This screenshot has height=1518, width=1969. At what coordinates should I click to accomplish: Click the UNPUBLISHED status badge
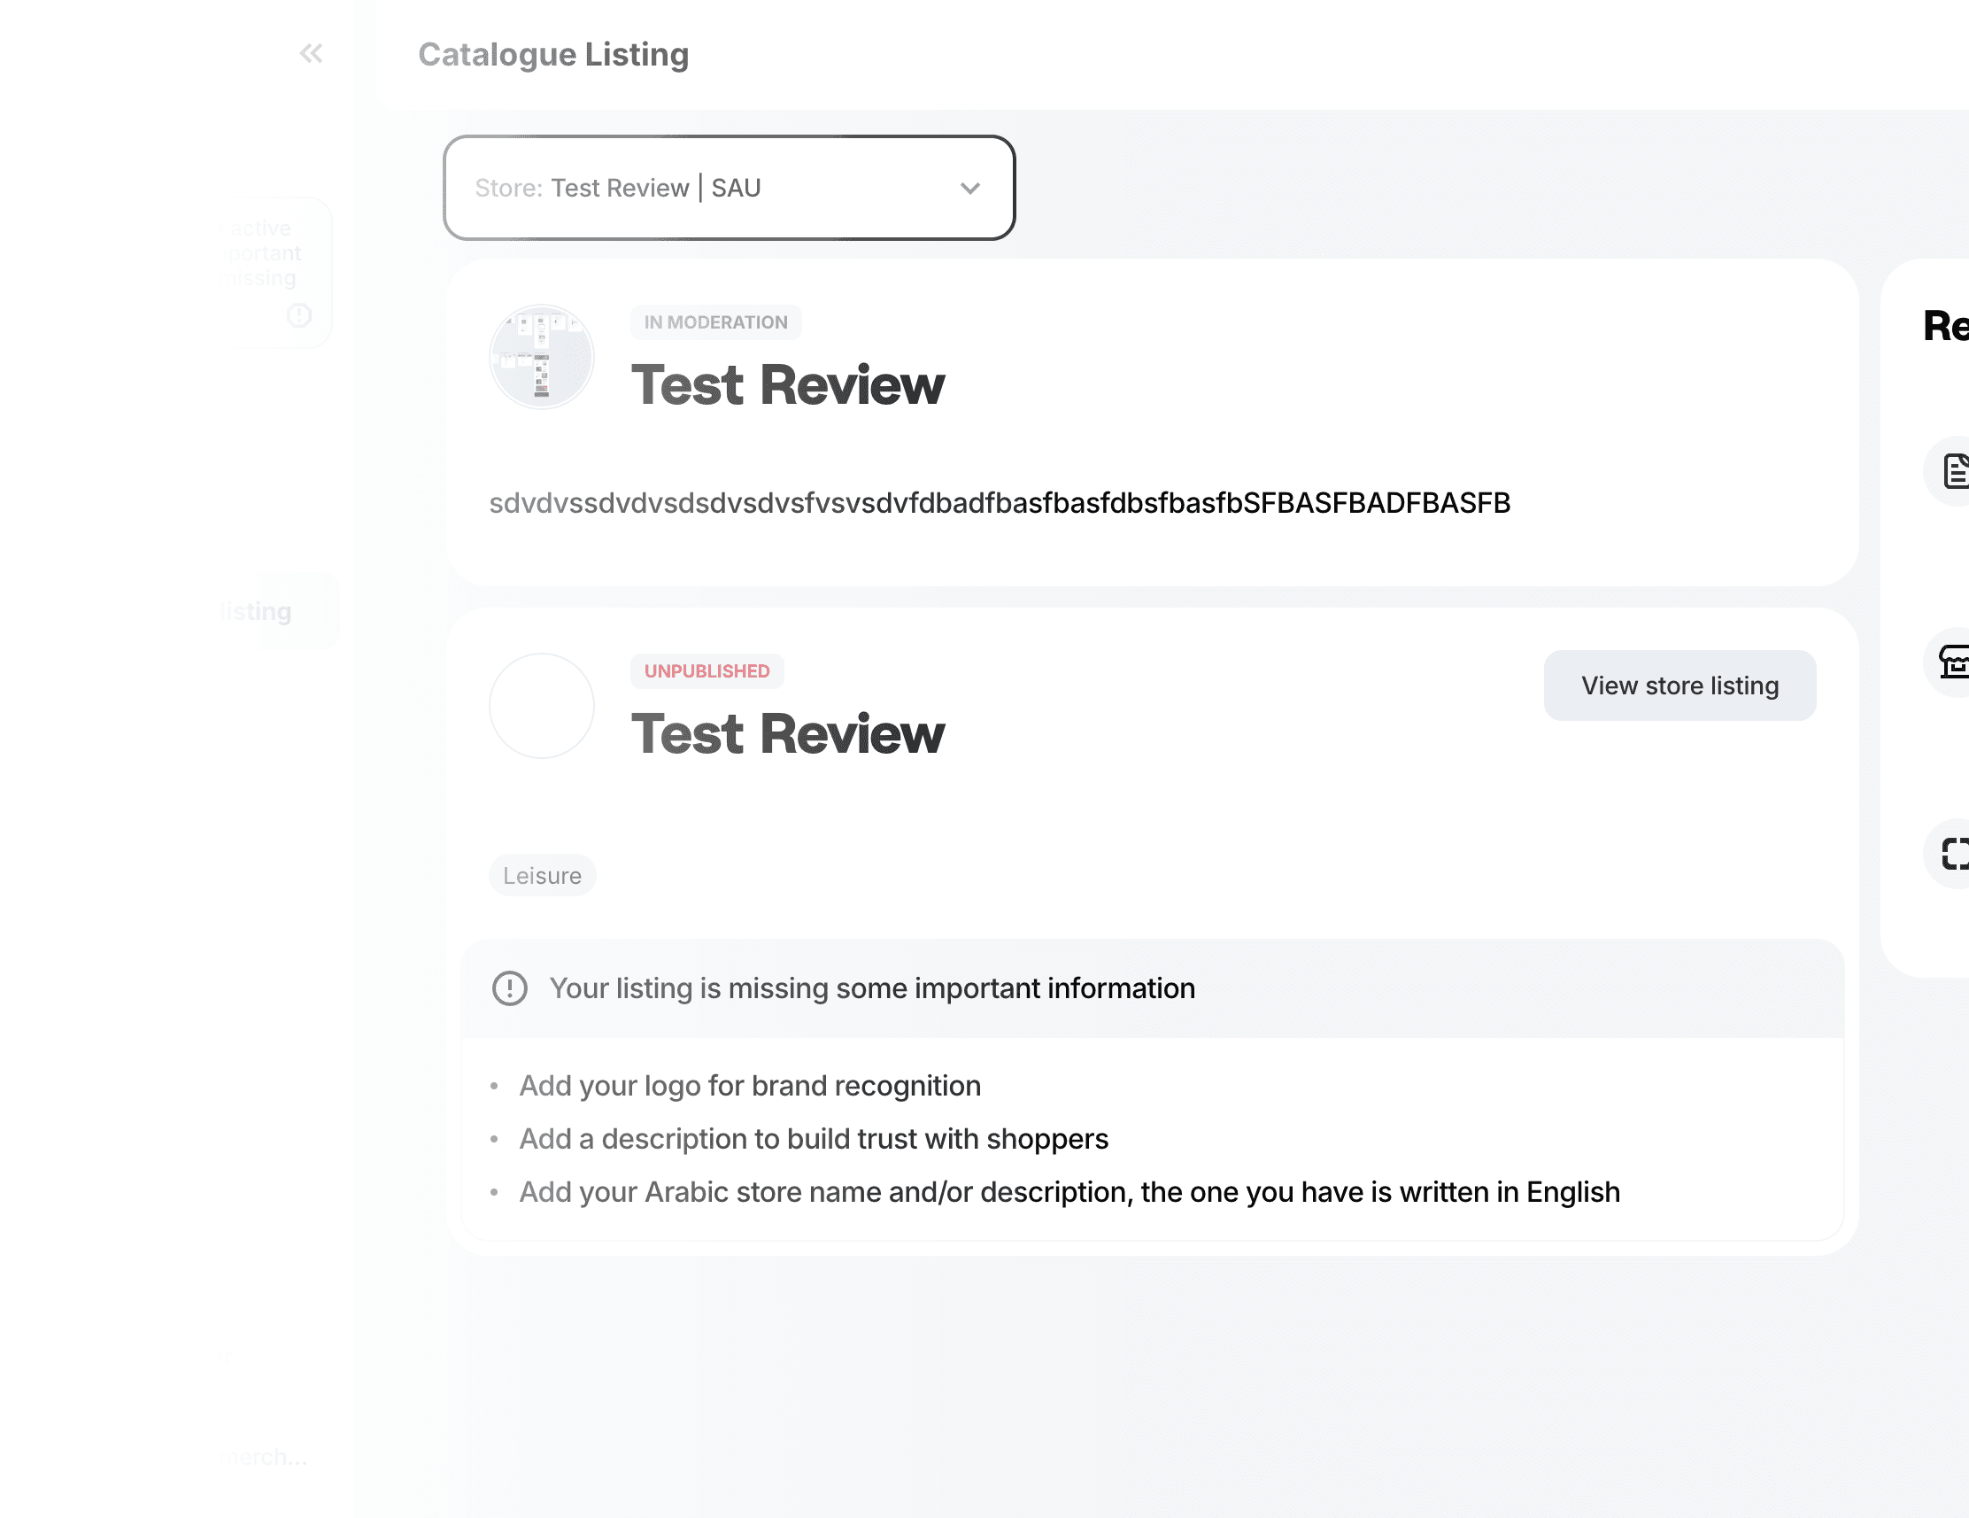click(x=706, y=671)
